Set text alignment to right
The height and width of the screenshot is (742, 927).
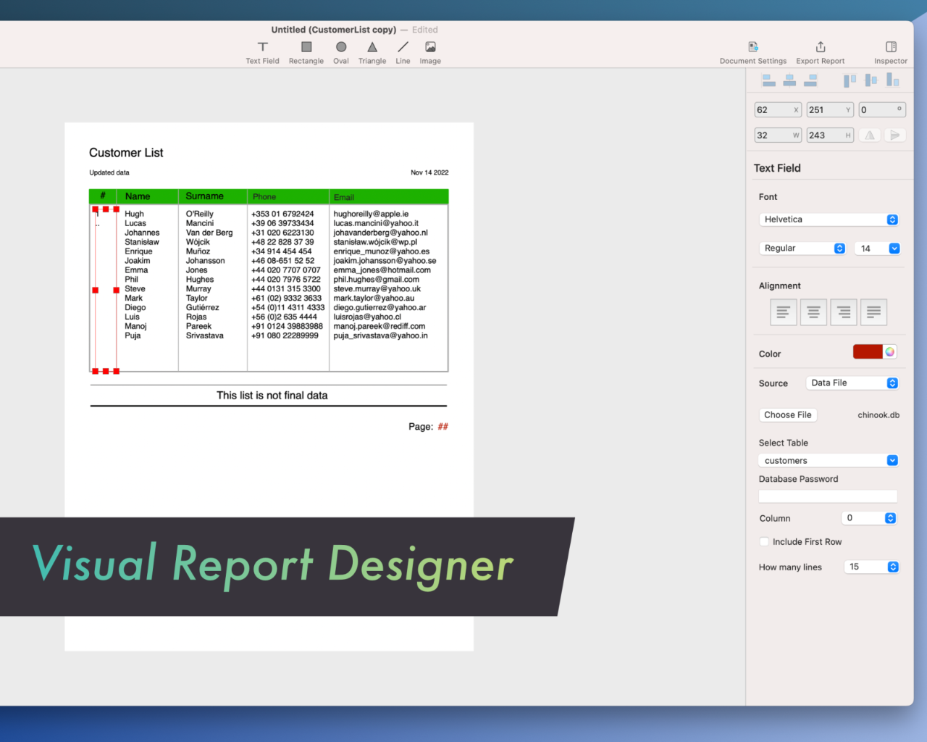[844, 312]
